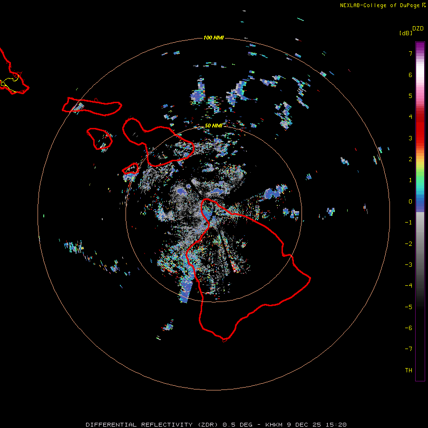The height and width of the screenshot is (428, 428).
Task: Click the NEXLAB-College of DuPage watermark text
Action: coord(382,5)
